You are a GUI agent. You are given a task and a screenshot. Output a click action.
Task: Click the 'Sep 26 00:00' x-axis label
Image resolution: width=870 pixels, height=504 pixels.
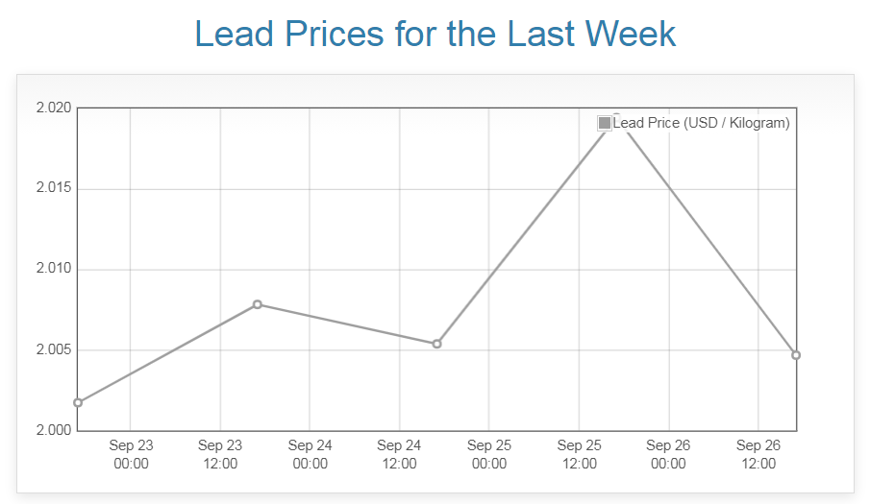tap(668, 454)
